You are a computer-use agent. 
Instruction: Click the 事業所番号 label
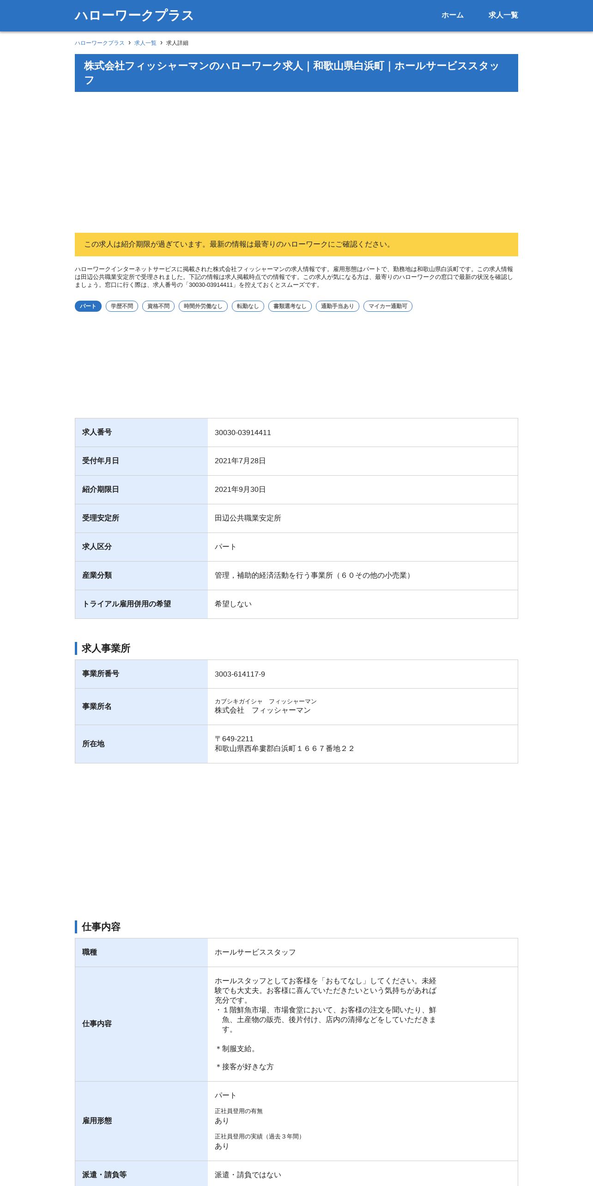(101, 674)
